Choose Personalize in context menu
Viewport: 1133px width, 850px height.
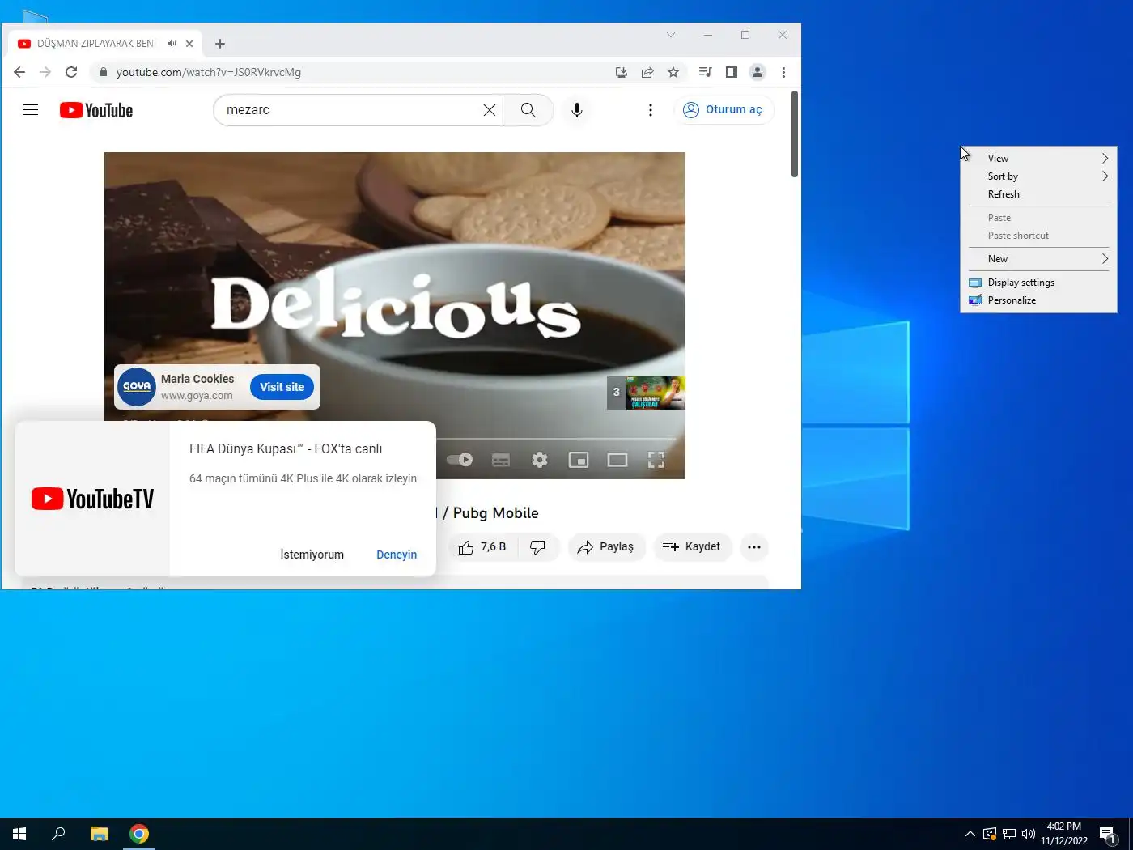(1038, 300)
